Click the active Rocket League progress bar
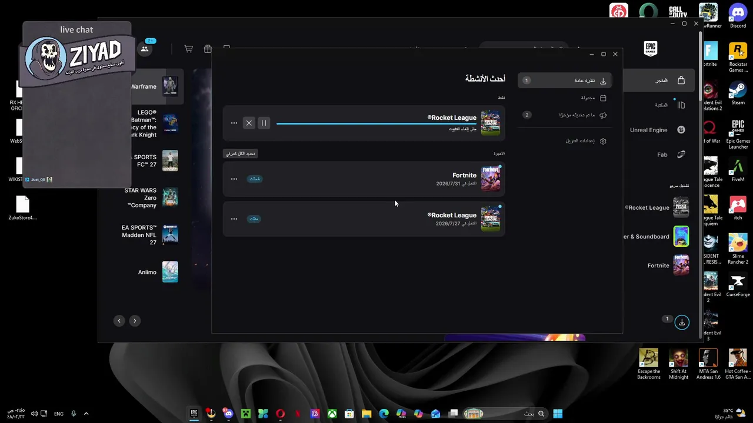The width and height of the screenshot is (753, 423). click(x=376, y=123)
